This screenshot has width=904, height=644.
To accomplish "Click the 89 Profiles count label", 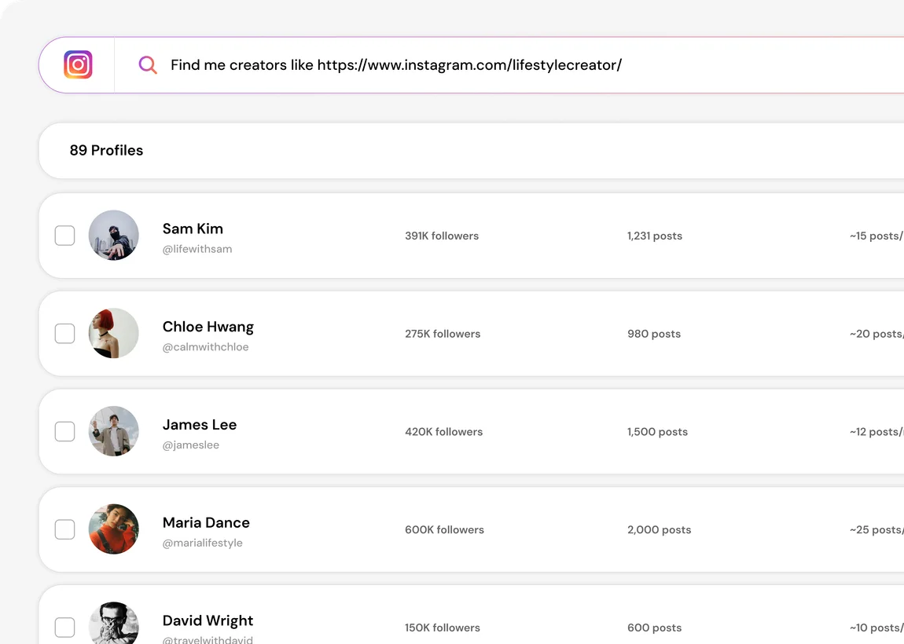I will [x=106, y=150].
